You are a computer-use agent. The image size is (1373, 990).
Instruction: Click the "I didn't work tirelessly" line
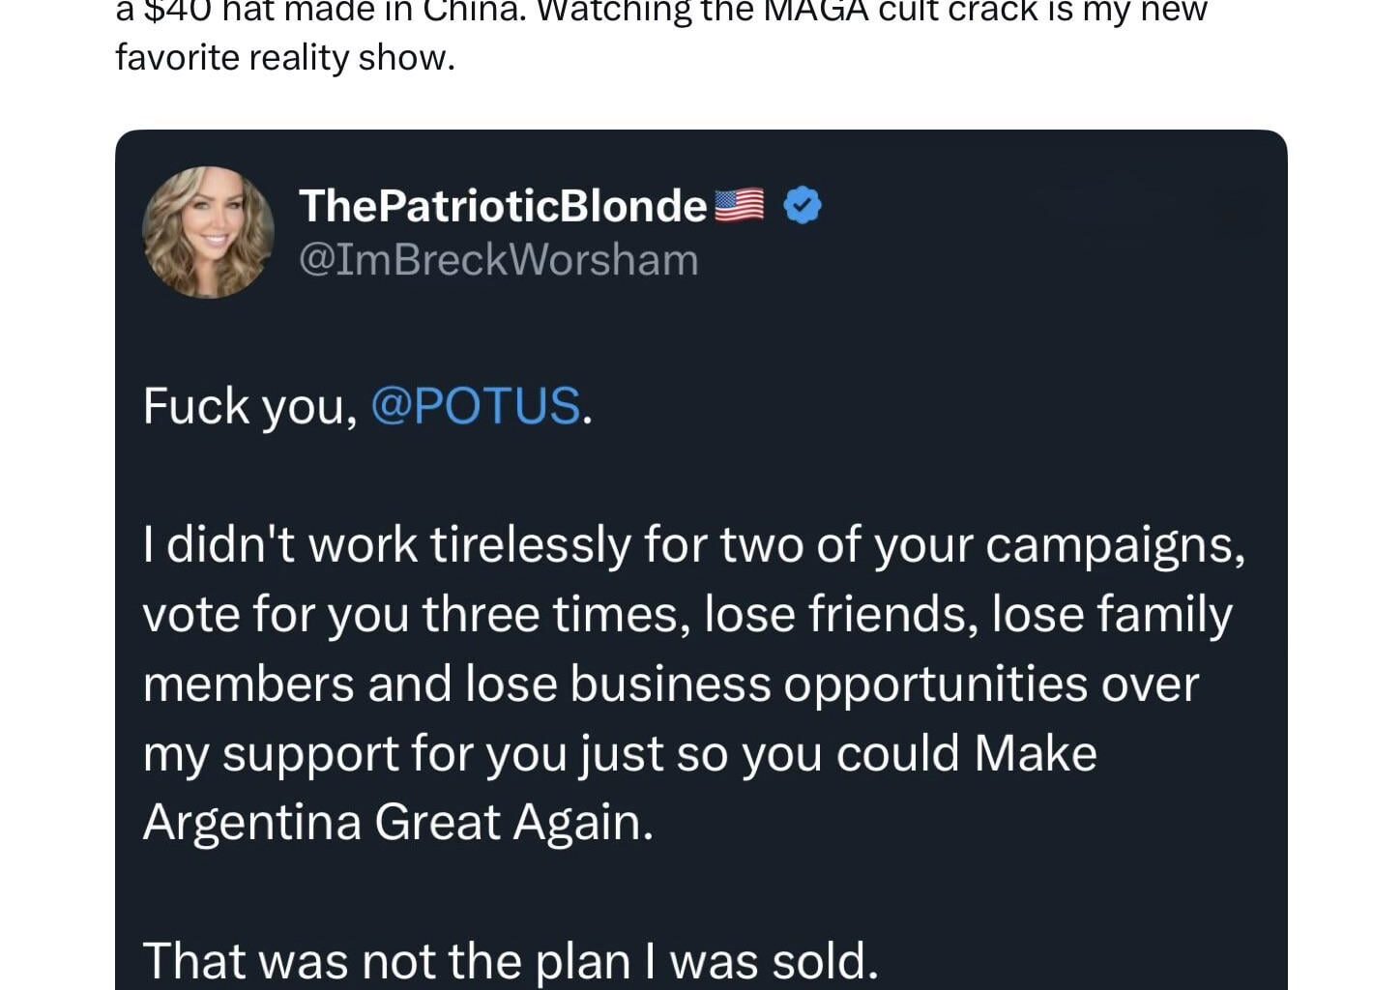387,545
